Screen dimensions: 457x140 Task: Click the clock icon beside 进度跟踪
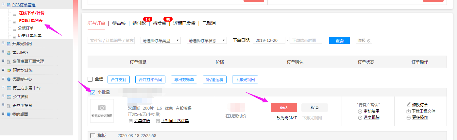tap(360, 117)
